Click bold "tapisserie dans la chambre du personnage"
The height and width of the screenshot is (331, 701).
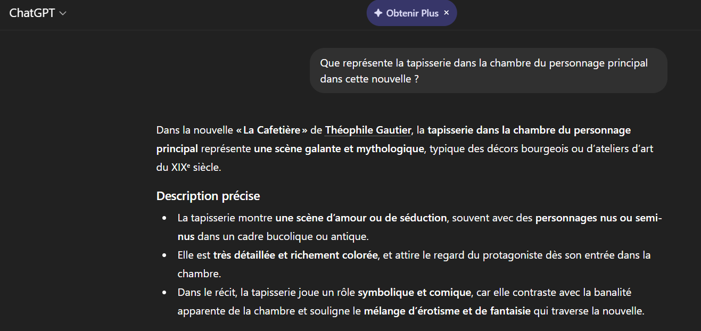tap(529, 130)
